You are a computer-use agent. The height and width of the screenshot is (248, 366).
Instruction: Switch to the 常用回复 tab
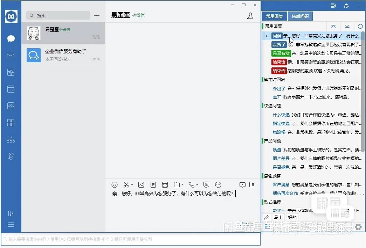coord(275,16)
